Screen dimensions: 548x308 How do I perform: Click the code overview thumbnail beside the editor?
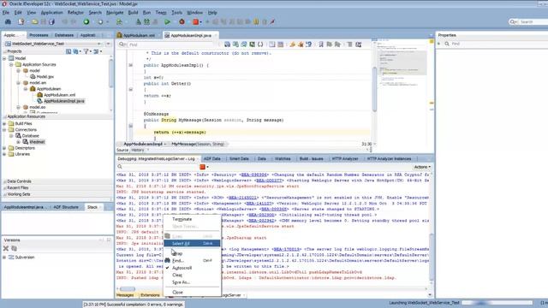tap(402, 62)
